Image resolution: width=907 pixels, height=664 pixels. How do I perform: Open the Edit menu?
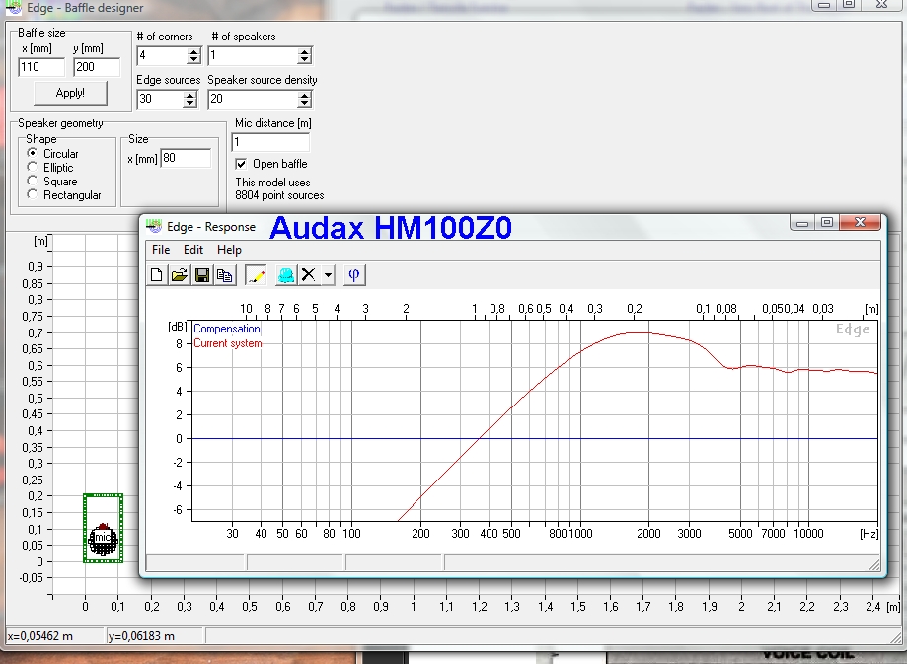pos(193,250)
